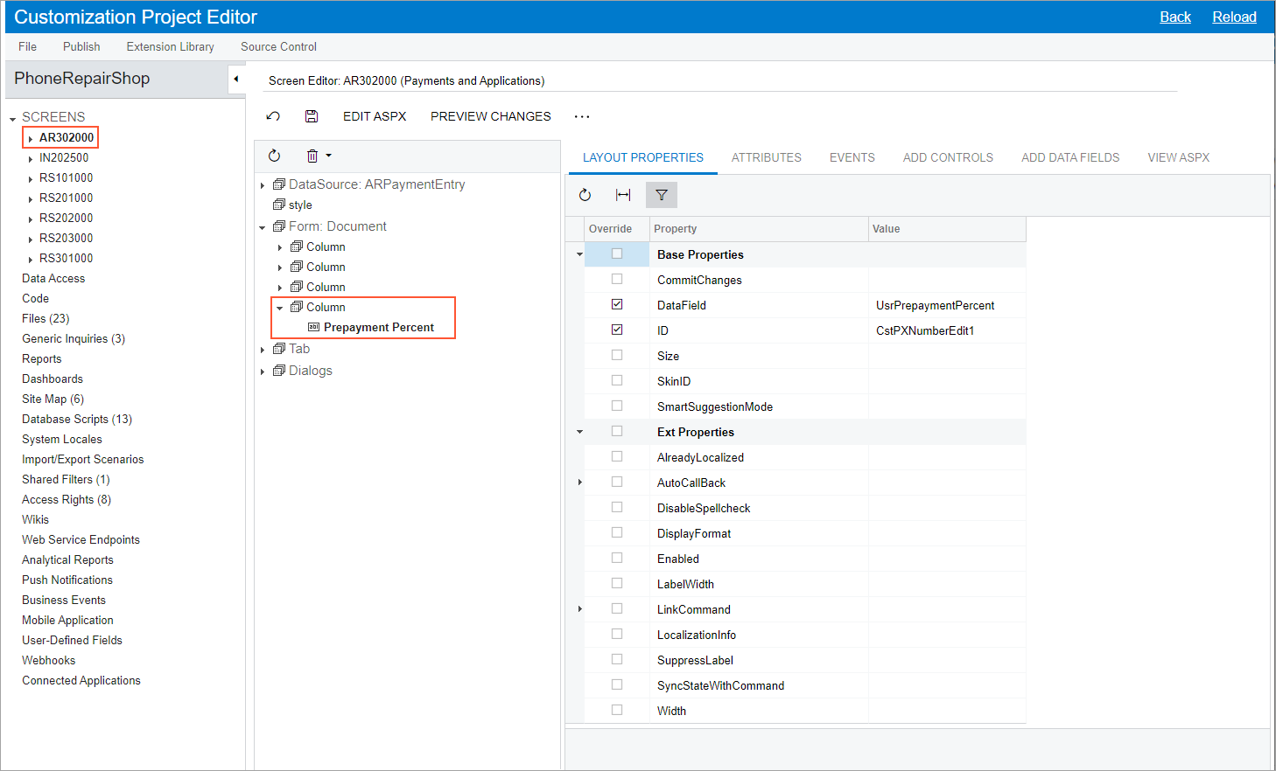
Task: Click the EDIT ASPX button
Action: 375,116
